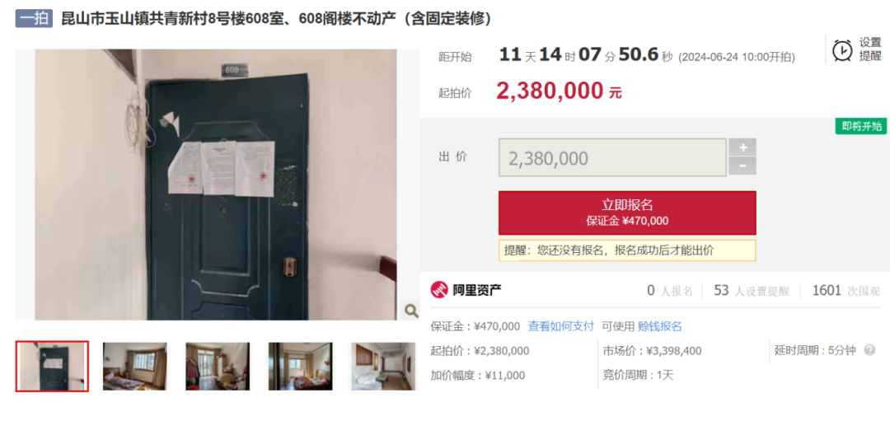Click the 设置提醒 reminder text
The image size is (890, 421).
870,50
